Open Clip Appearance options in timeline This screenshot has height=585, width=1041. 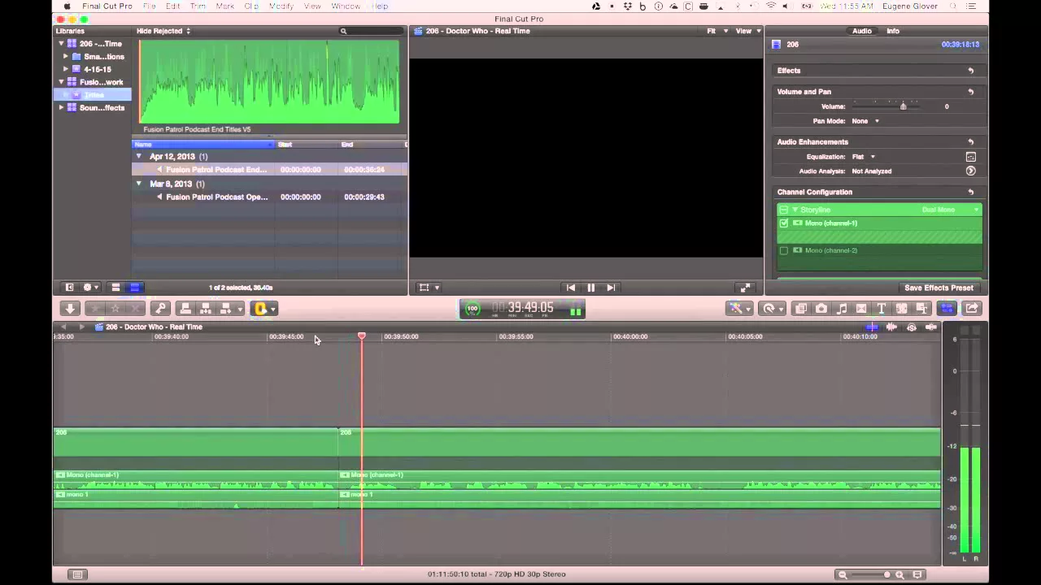point(918,574)
